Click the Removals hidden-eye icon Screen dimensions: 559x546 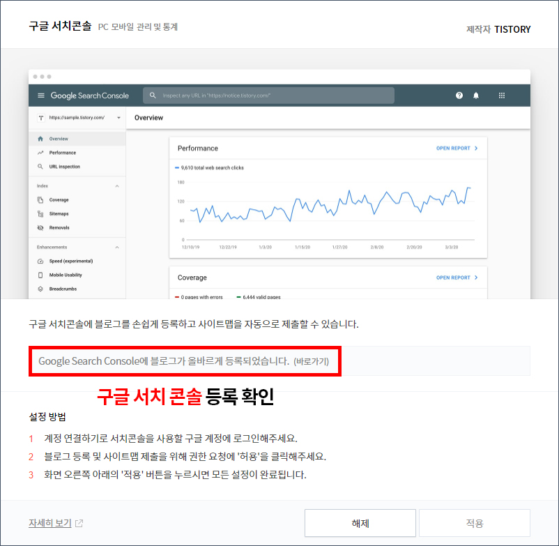(40, 227)
